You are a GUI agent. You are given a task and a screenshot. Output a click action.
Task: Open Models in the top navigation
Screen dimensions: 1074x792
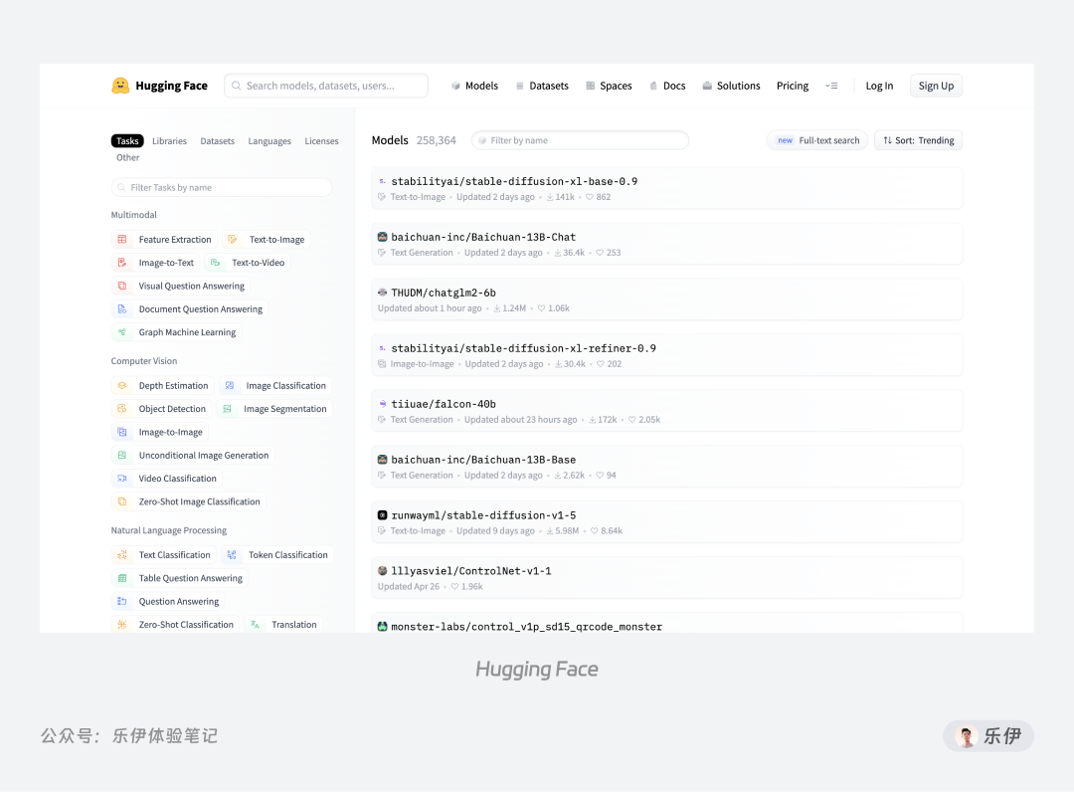click(x=474, y=86)
